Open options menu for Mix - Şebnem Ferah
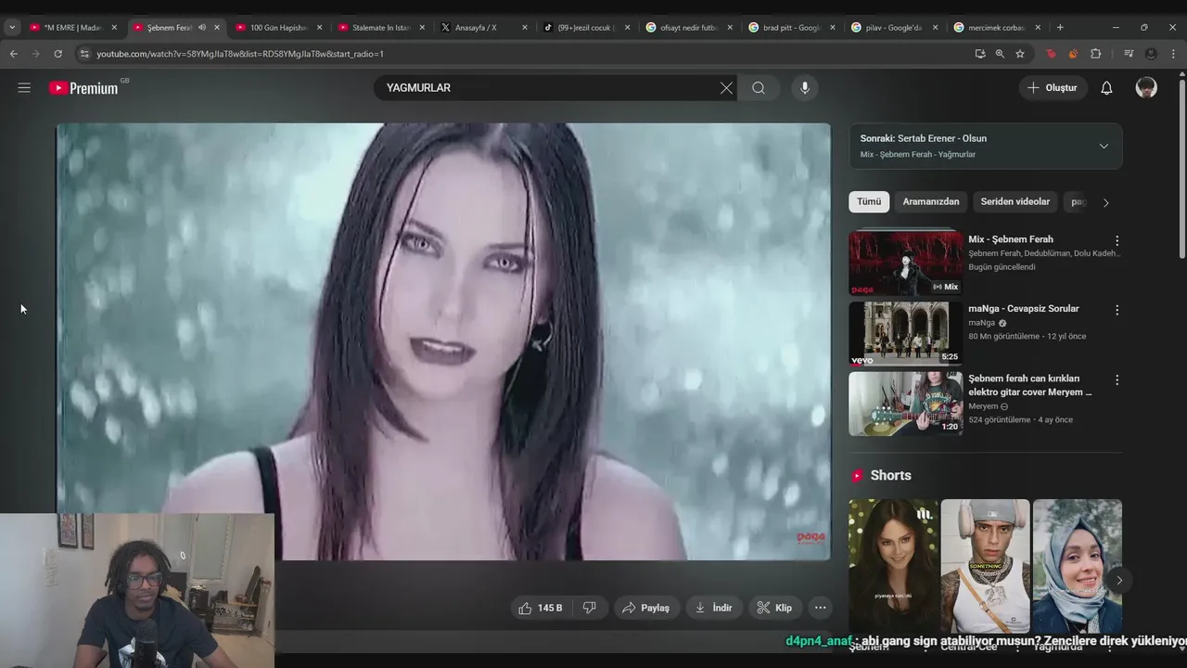 pos(1117,240)
